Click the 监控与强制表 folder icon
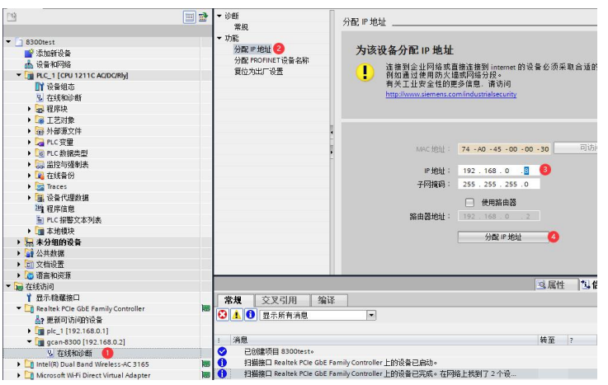Image resolution: width=608 pixels, height=385 pixels. [40, 165]
